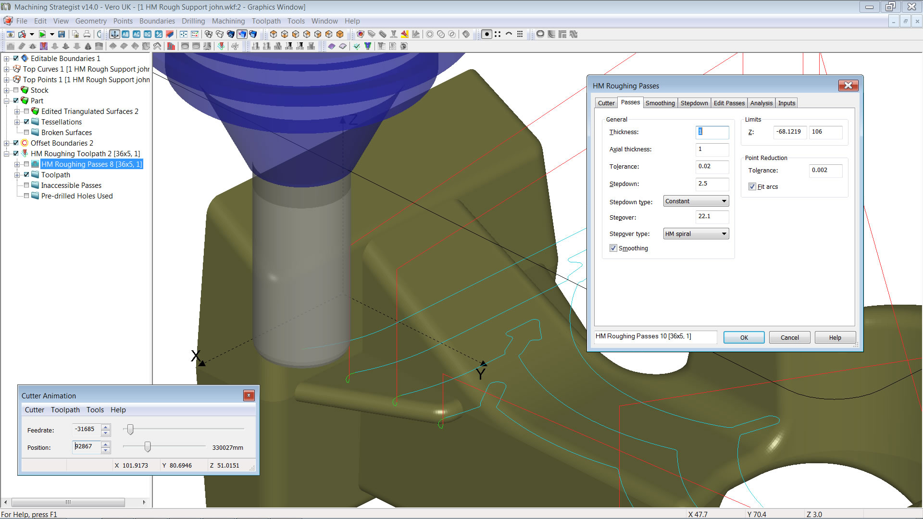Switch to the Edit Passes tab

(729, 103)
